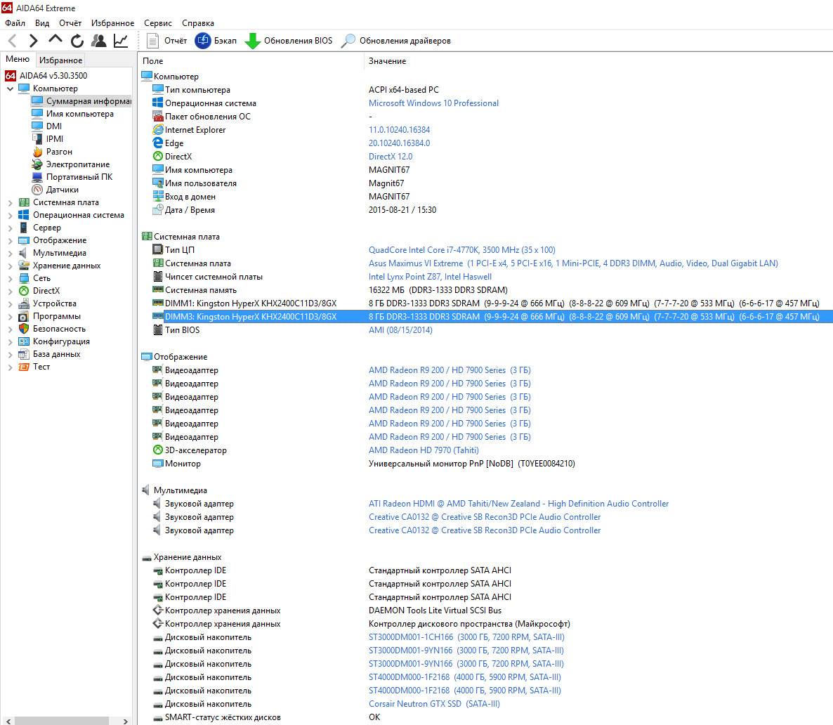Click the Forward navigation arrow
This screenshot has height=725, width=833.
click(33, 41)
